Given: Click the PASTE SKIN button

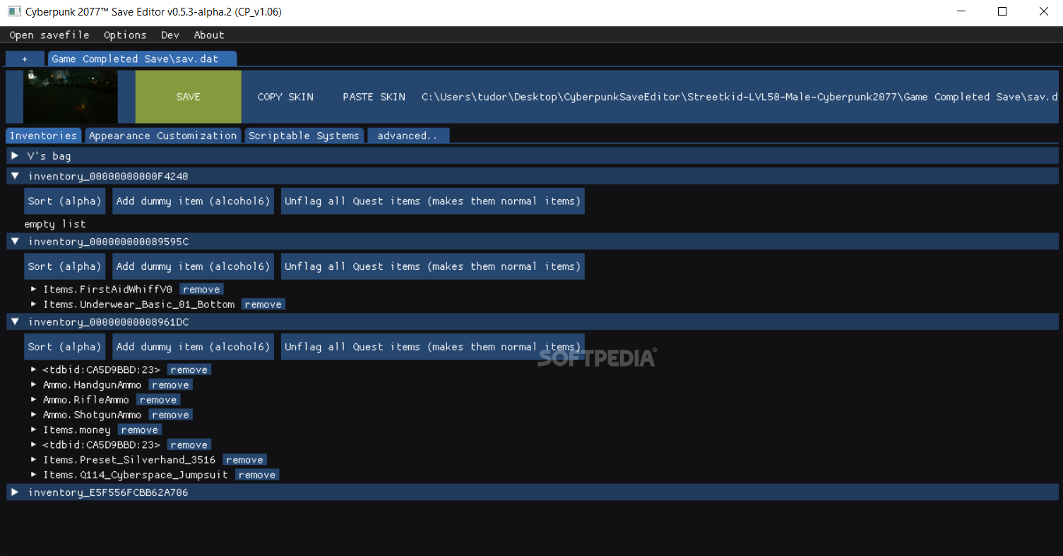Looking at the screenshot, I should (x=374, y=97).
